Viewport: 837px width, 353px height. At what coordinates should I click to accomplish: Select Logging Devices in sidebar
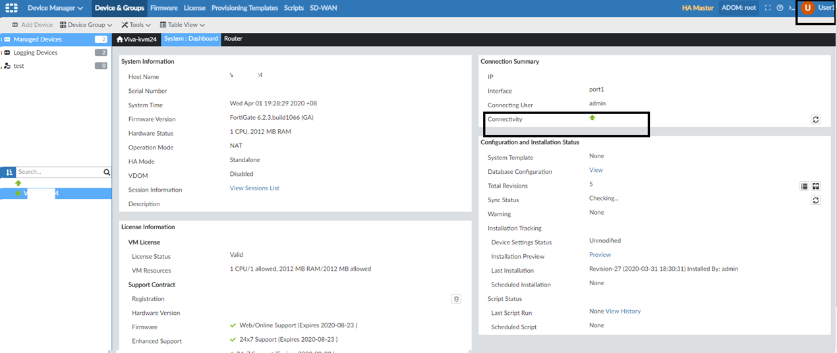click(x=55, y=53)
